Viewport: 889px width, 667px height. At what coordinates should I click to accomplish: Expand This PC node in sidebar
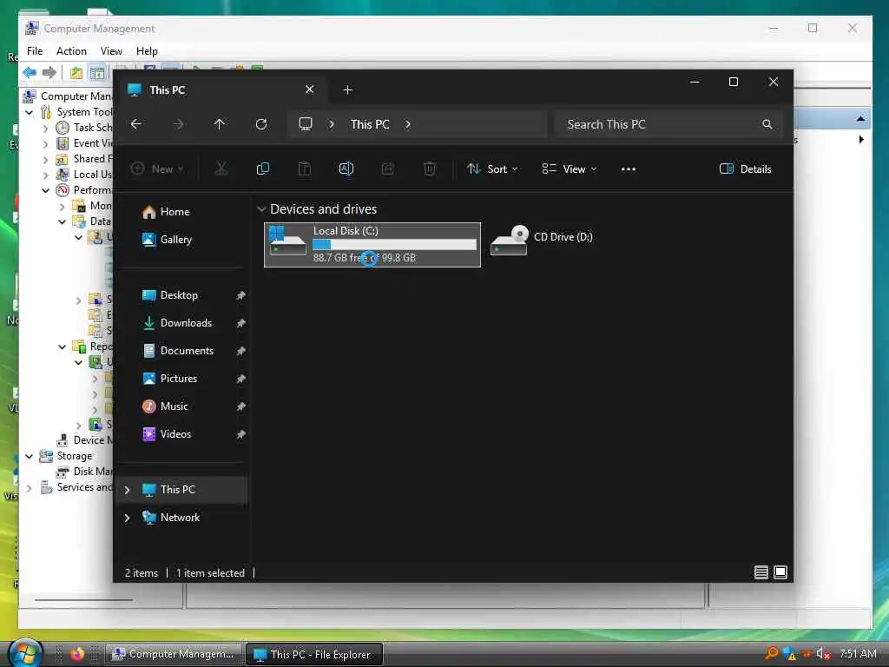click(x=127, y=490)
